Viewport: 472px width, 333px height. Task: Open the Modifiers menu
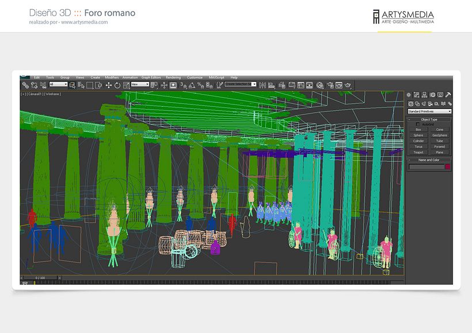pos(112,78)
